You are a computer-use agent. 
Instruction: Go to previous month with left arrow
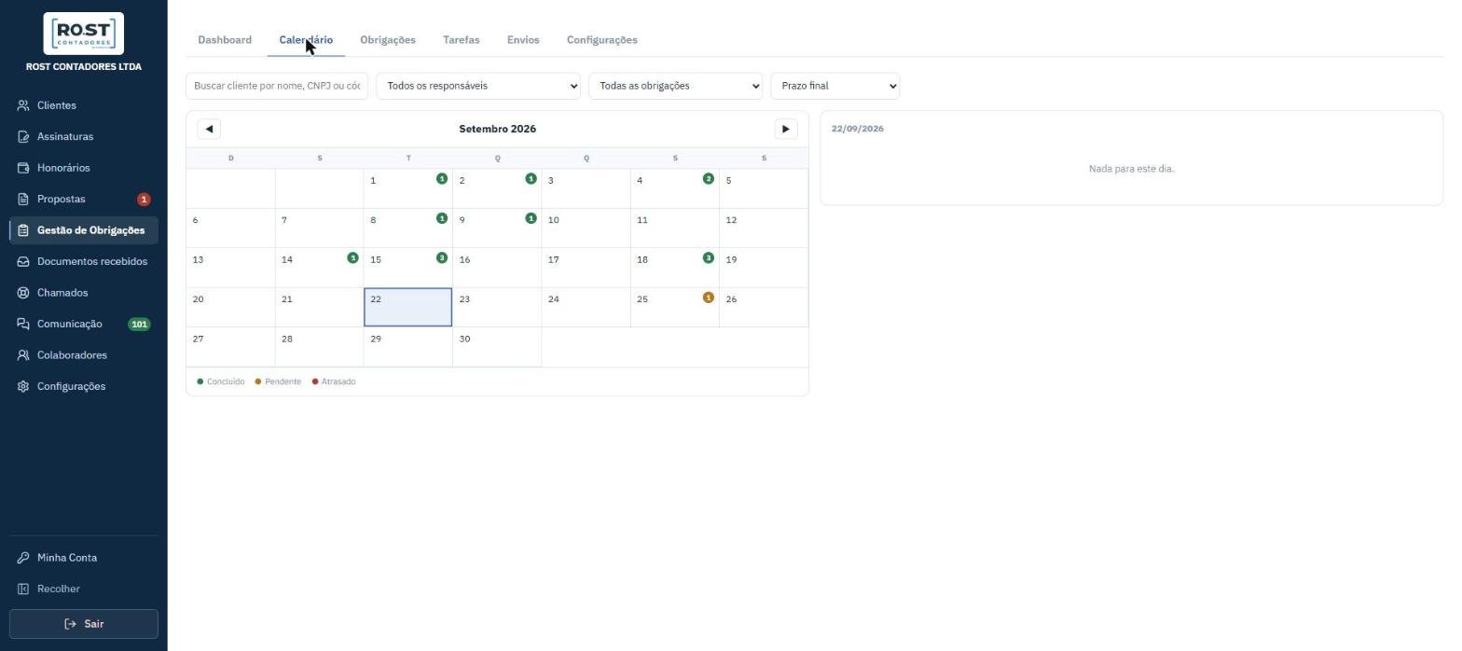(209, 129)
